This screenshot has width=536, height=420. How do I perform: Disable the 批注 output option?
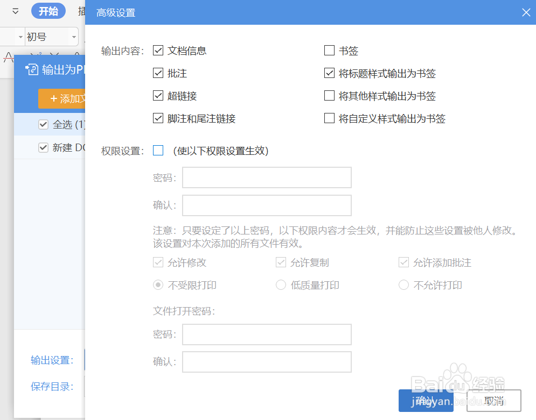point(158,73)
